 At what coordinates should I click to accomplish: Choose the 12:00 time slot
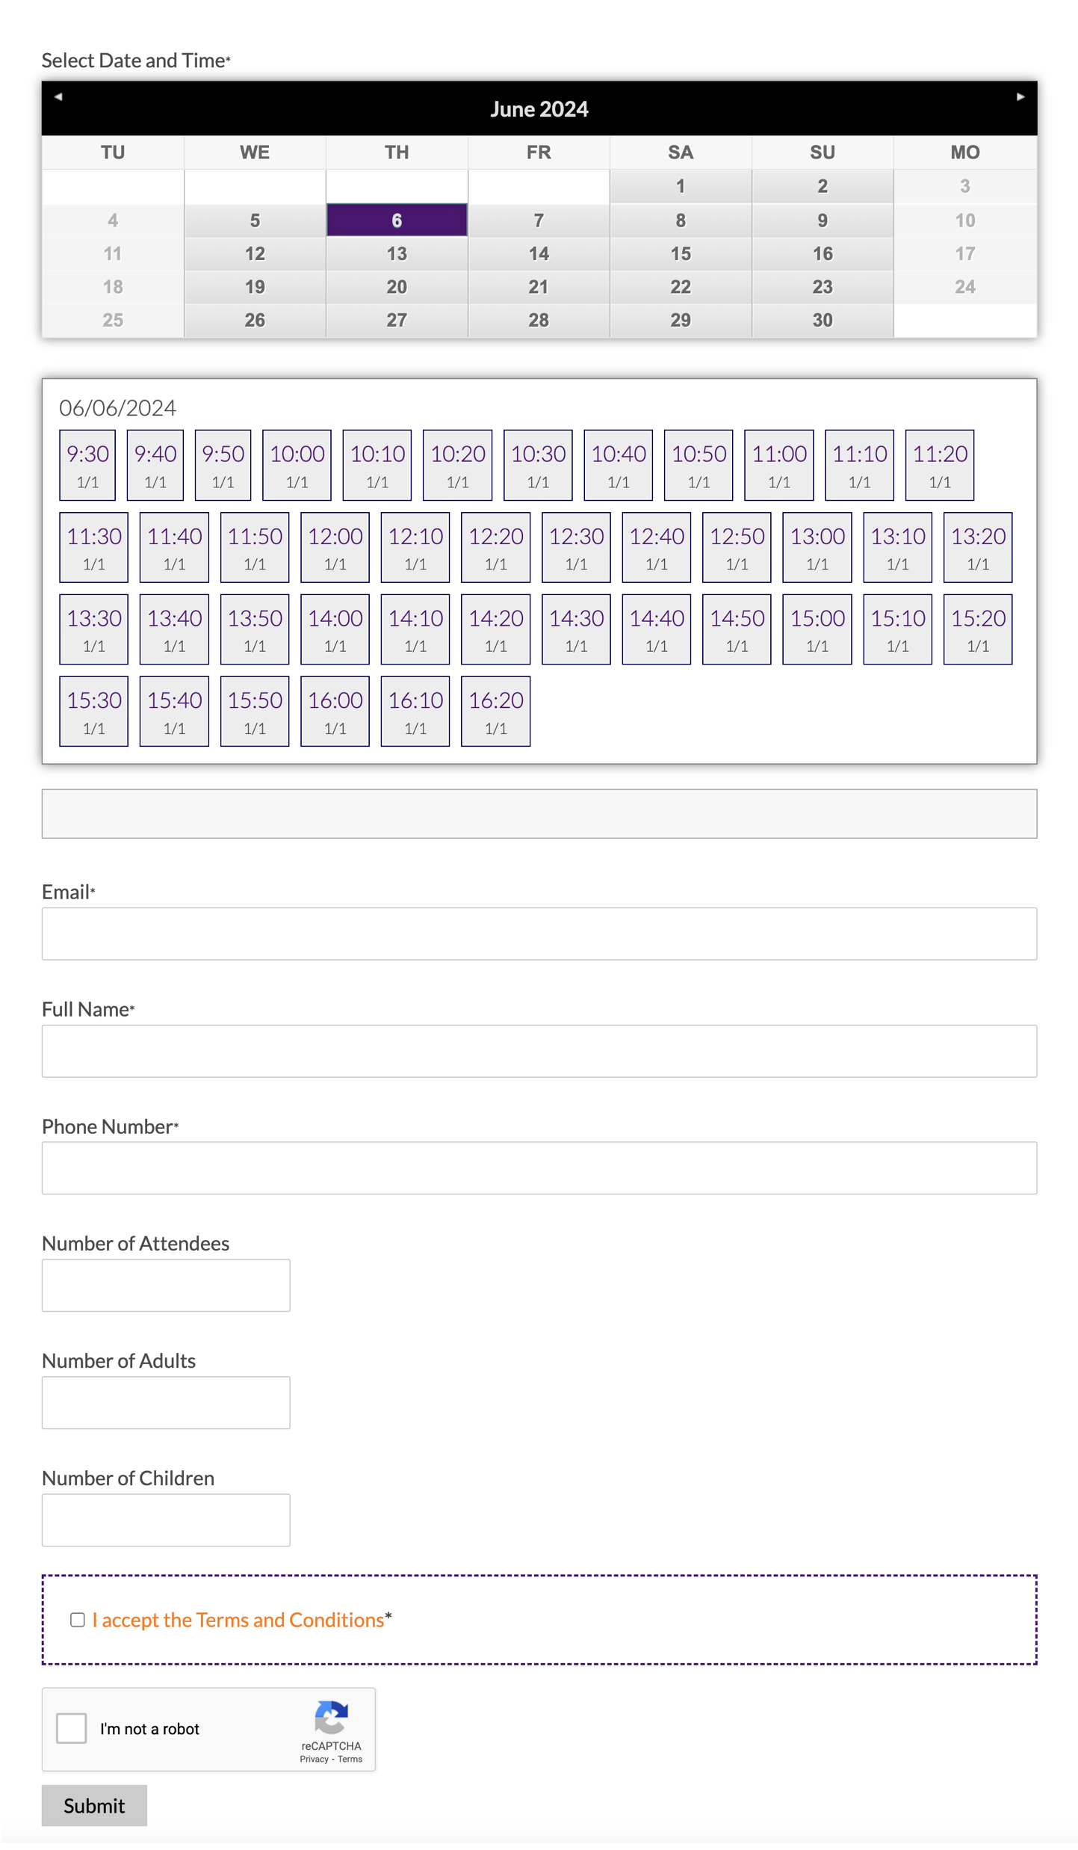[x=335, y=547]
